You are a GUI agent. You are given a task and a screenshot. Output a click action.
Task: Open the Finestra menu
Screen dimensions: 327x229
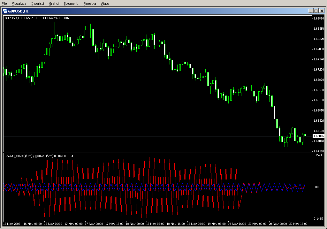(x=89, y=4)
